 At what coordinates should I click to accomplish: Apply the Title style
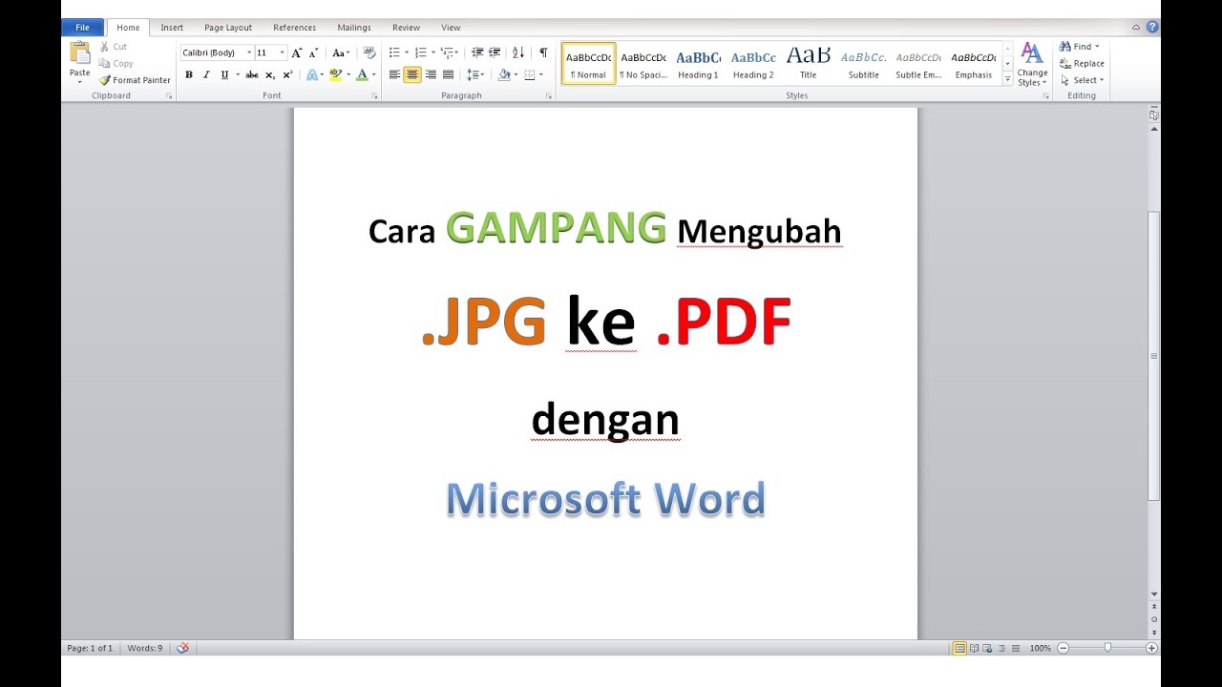(x=808, y=64)
